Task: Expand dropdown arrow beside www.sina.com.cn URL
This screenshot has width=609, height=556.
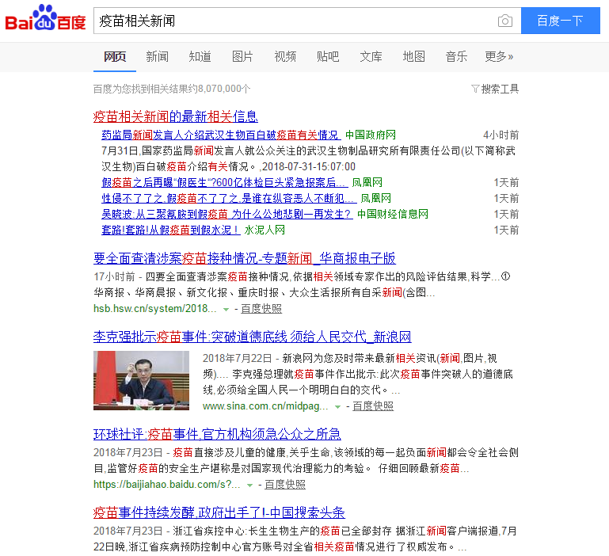Action: coord(338,407)
